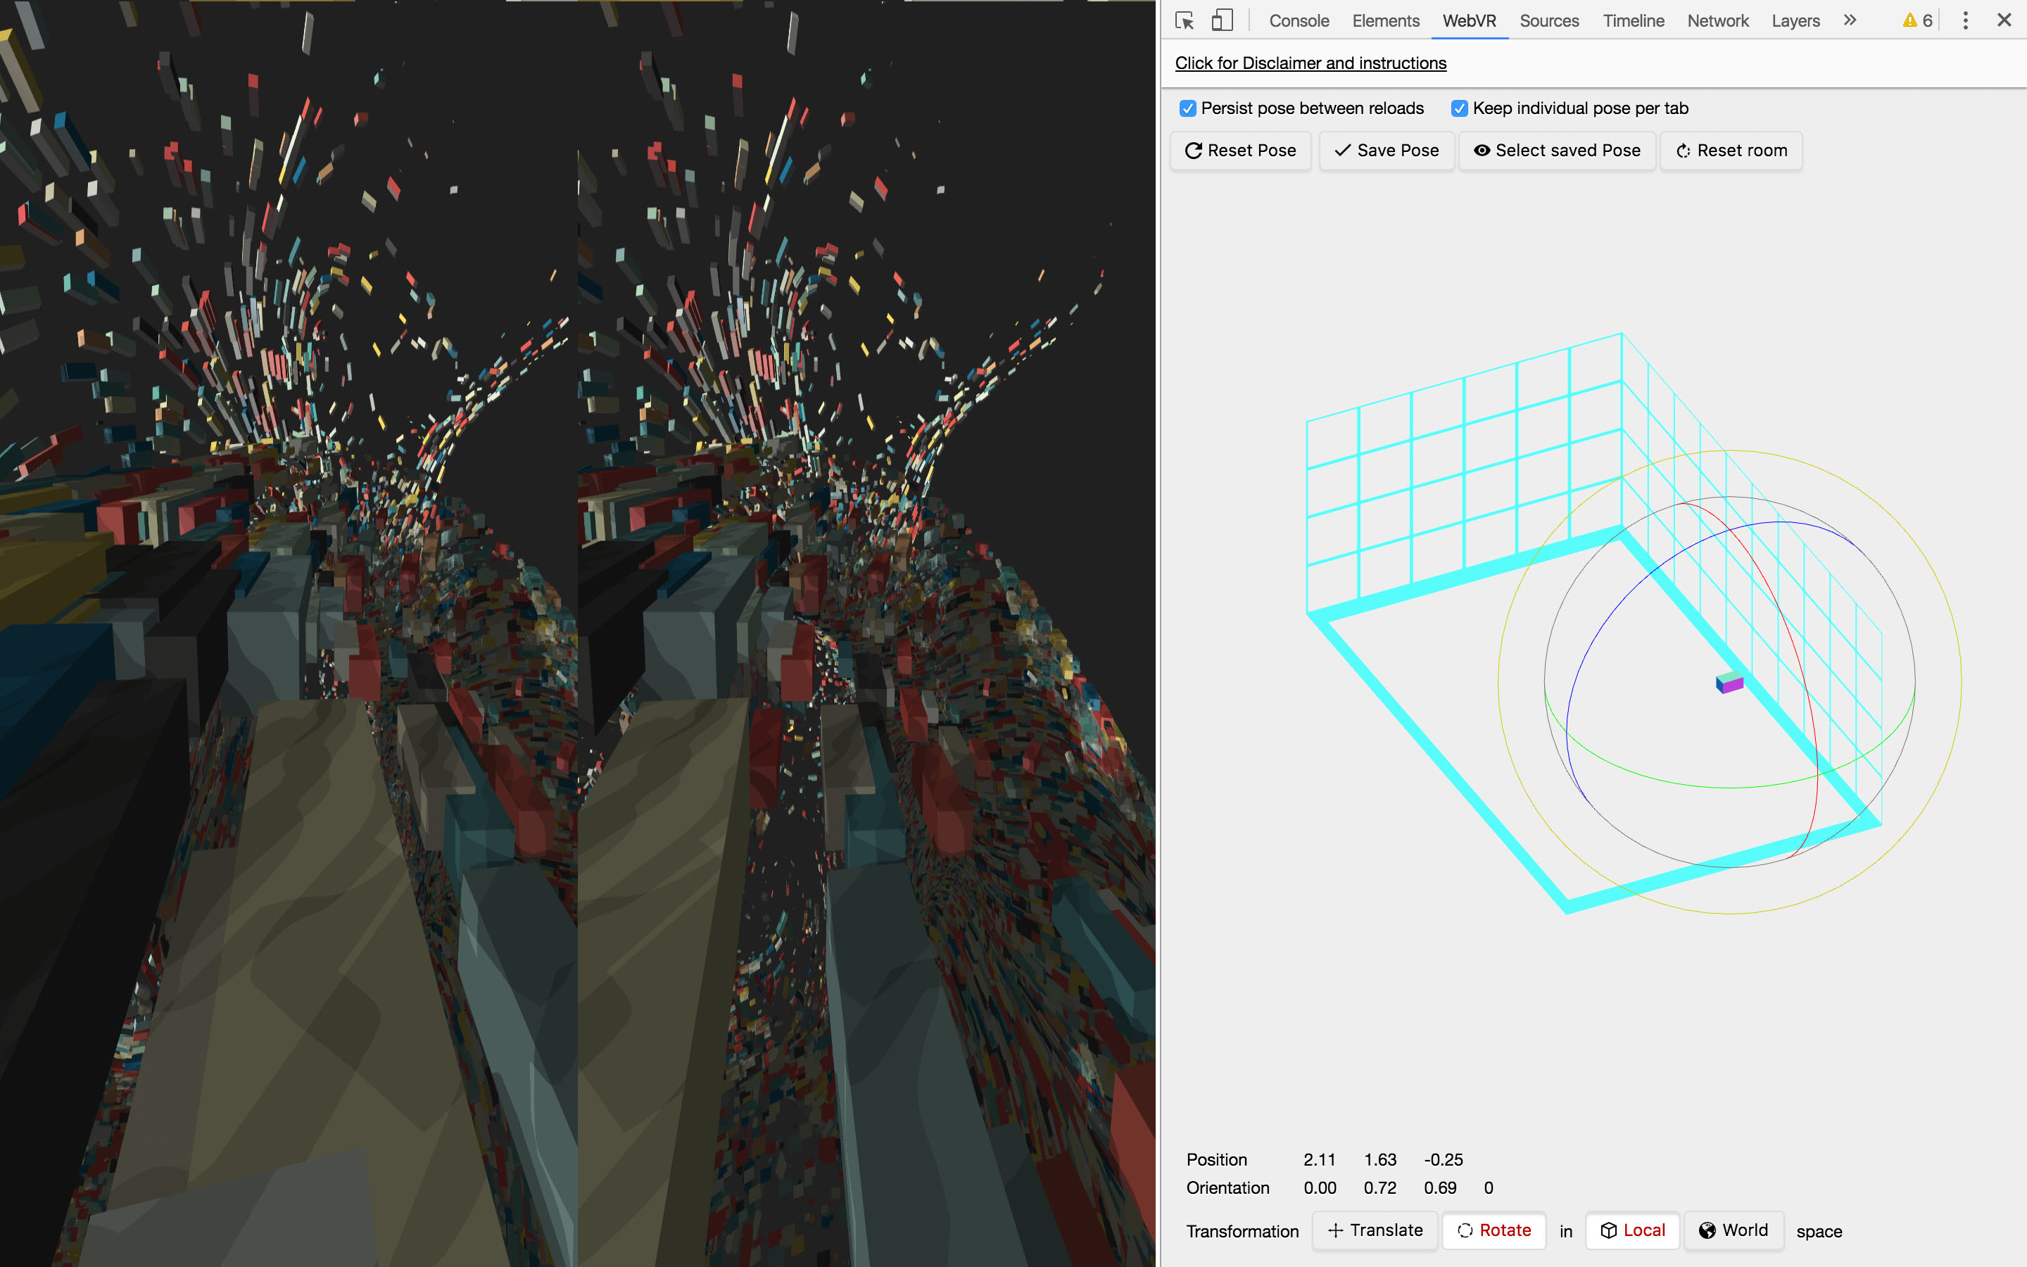The image size is (2027, 1267).
Task: Open the DevTools three-dot menu
Action: [1965, 21]
